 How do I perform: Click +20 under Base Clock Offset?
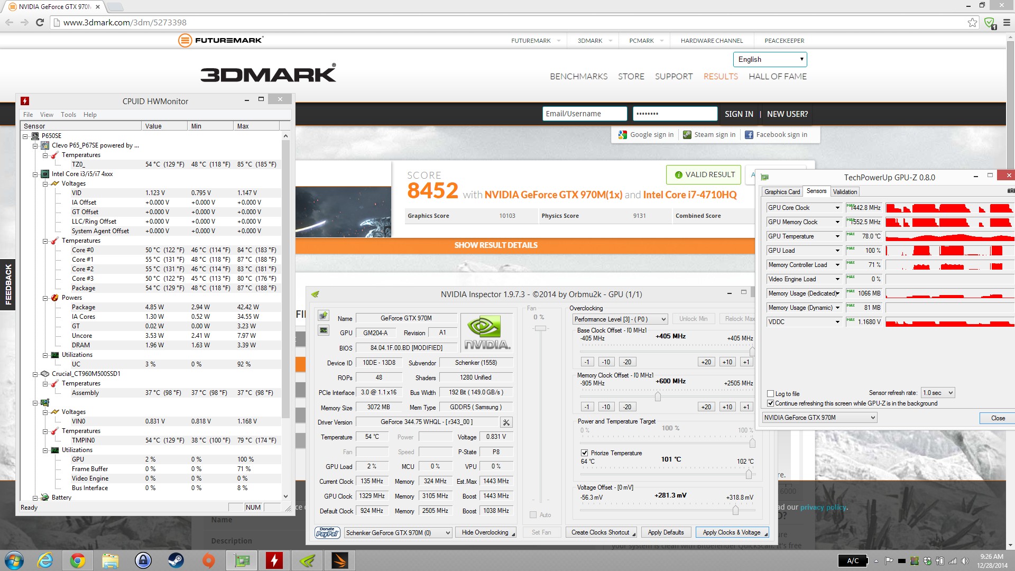(x=706, y=362)
